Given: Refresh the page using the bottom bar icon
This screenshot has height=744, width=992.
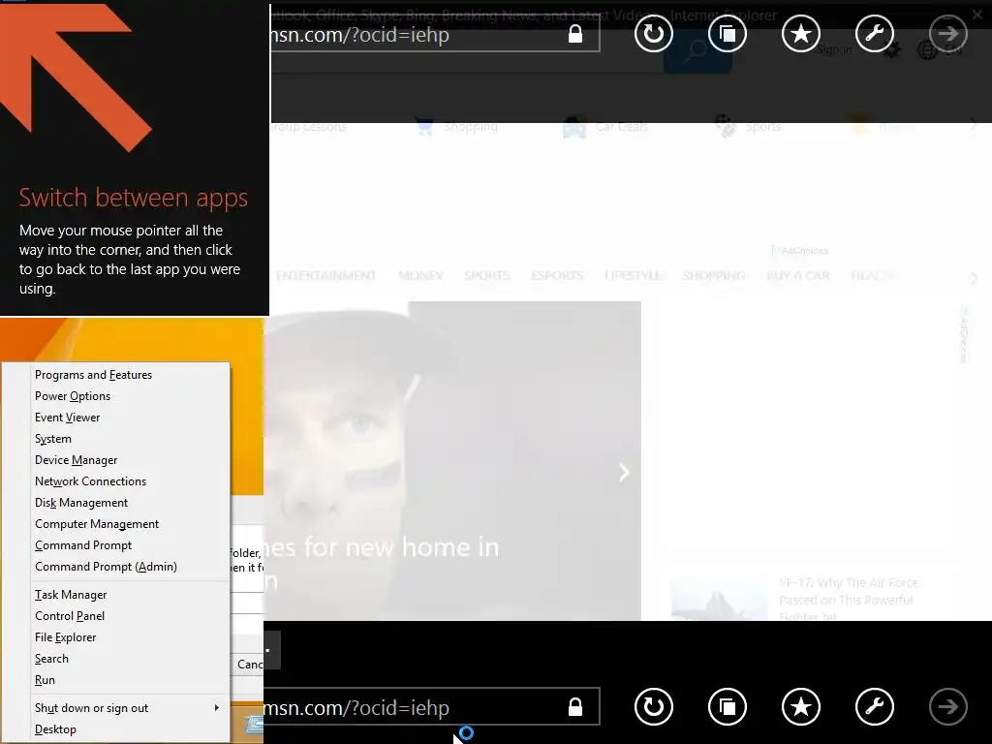Looking at the screenshot, I should [x=654, y=706].
